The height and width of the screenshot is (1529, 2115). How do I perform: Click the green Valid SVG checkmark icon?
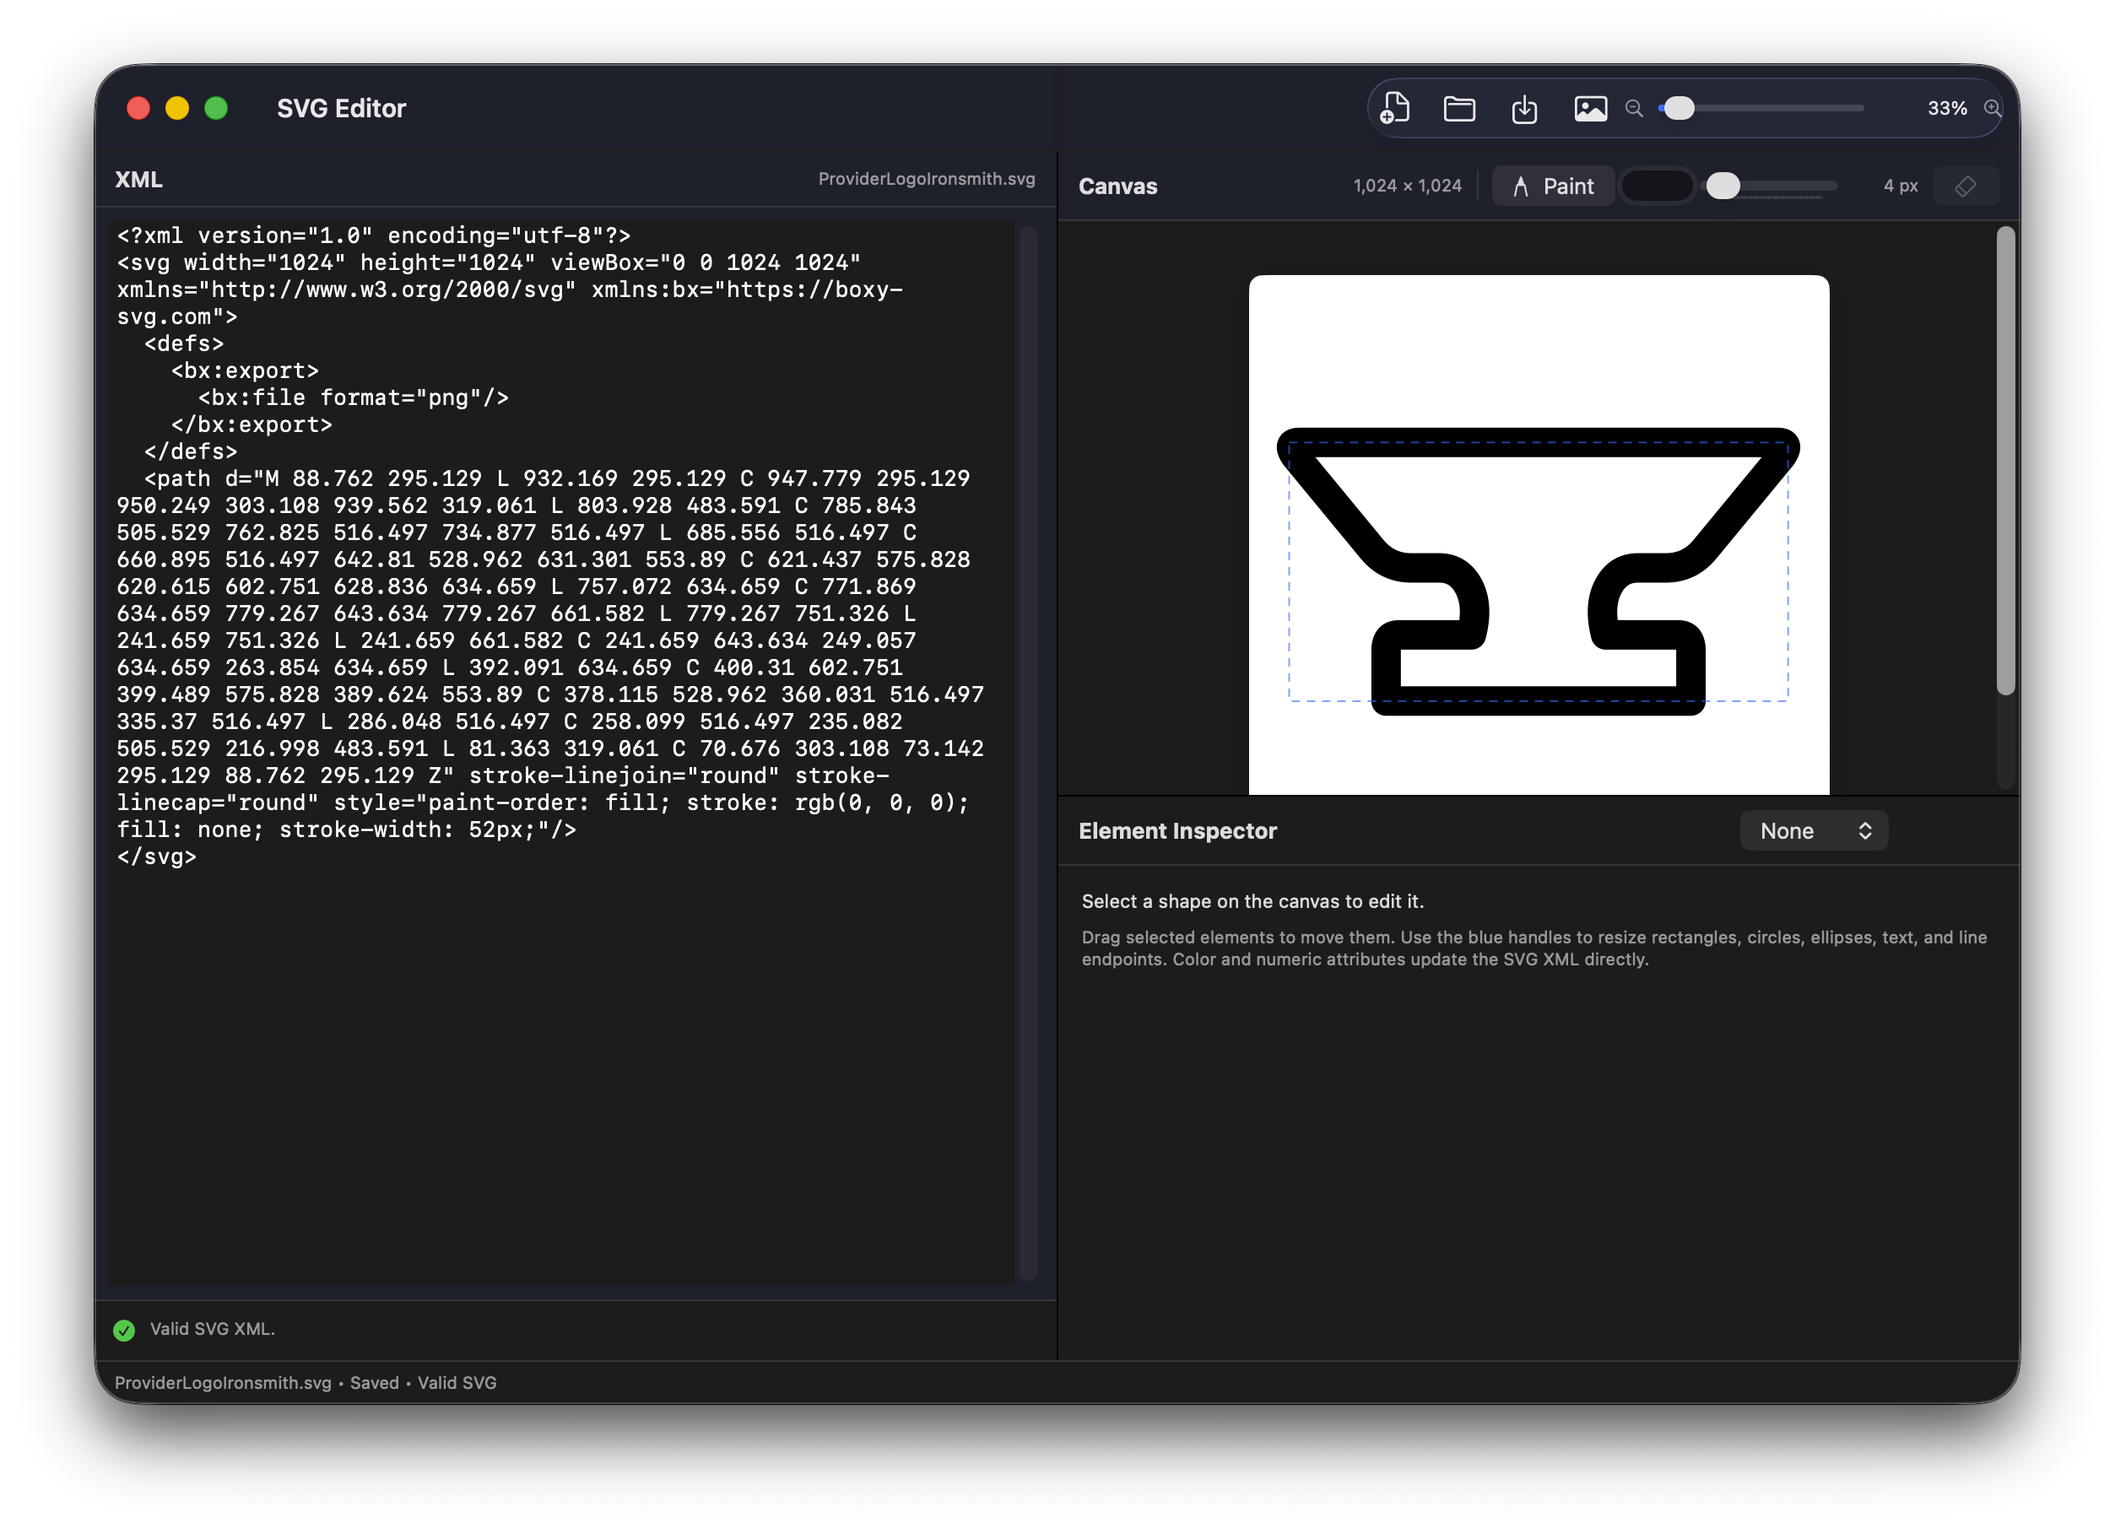pos(124,1331)
